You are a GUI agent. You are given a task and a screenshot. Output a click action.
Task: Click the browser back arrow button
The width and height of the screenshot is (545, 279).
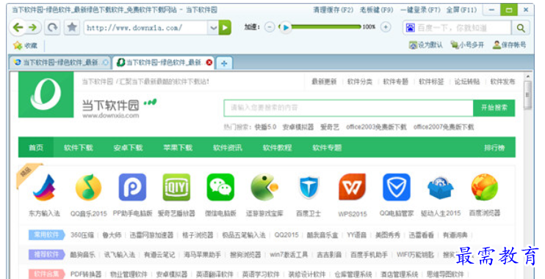[x=18, y=27]
